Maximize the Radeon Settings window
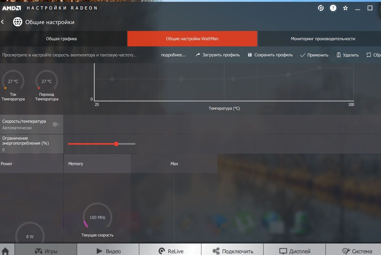The height and width of the screenshot is (255, 381). tap(370, 8)
